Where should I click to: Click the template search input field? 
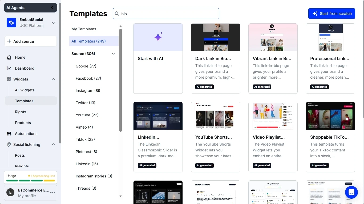click(166, 14)
